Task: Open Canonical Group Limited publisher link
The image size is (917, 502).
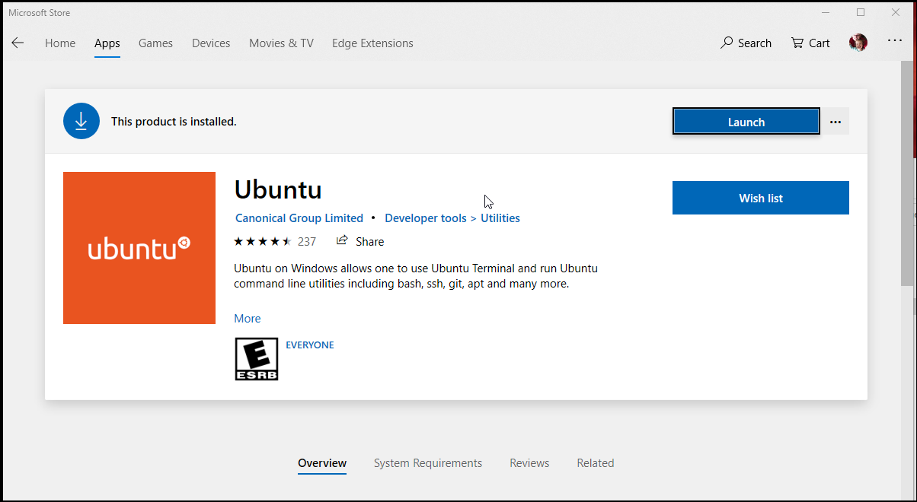Action: click(299, 218)
